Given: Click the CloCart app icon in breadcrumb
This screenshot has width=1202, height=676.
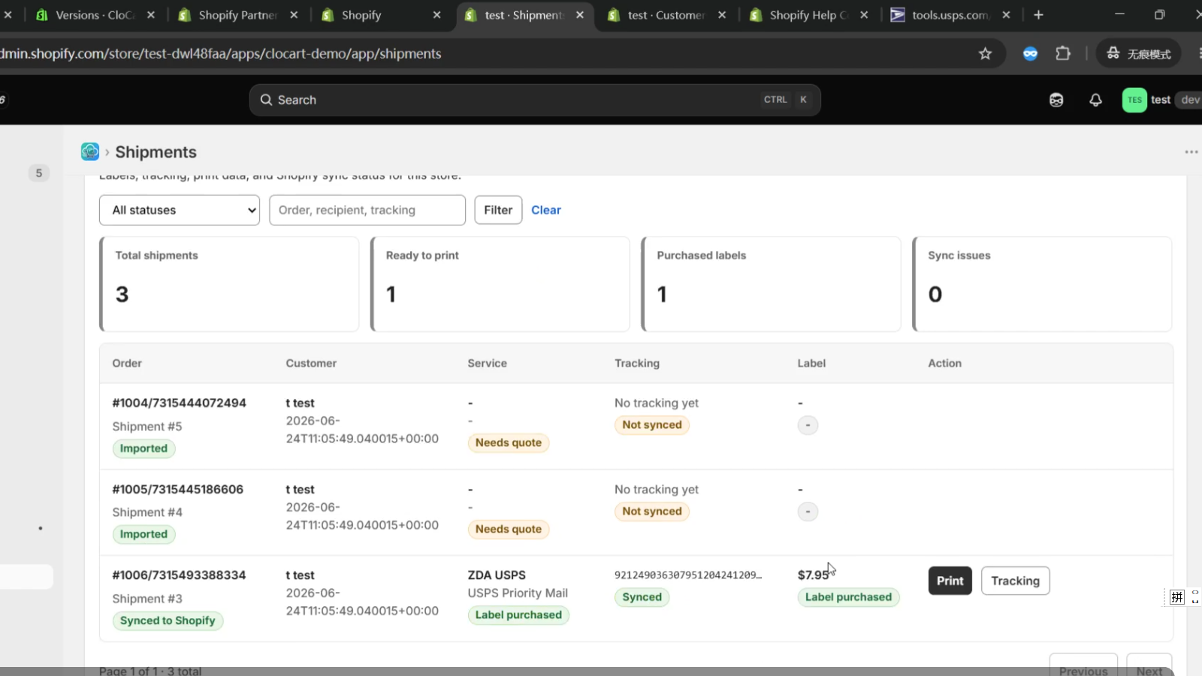Looking at the screenshot, I should (x=90, y=152).
